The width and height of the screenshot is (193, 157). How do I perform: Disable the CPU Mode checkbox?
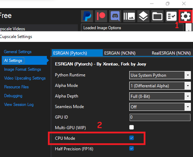(x=131, y=138)
